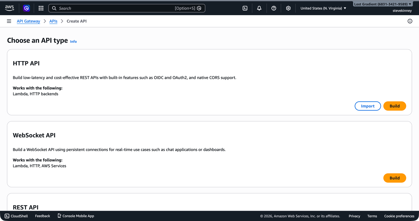The height and width of the screenshot is (221, 419).
Task: Click the HTTP API heading
Action: [26, 63]
